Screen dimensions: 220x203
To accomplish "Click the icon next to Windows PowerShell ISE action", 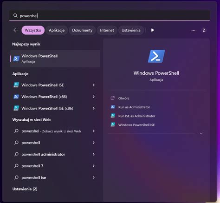I will click(113, 124).
